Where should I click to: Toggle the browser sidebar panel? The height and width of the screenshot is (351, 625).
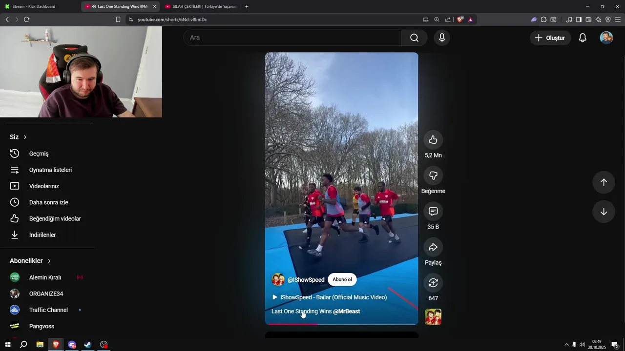(579, 19)
